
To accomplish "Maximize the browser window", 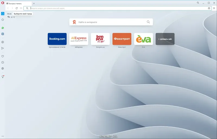I will (x=209, y=3).
